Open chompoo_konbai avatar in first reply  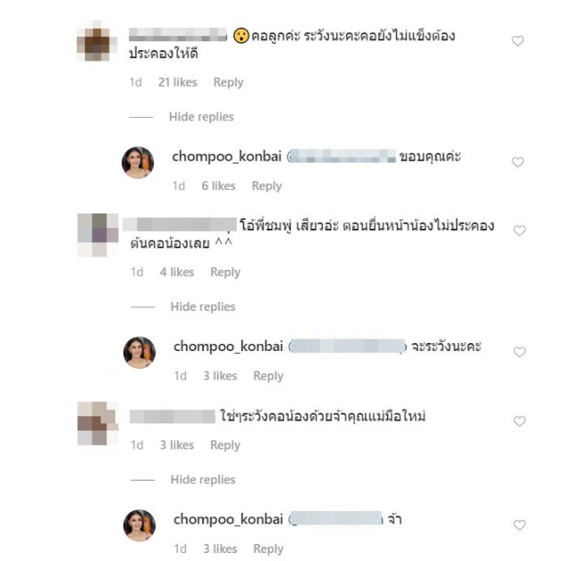[x=138, y=163]
